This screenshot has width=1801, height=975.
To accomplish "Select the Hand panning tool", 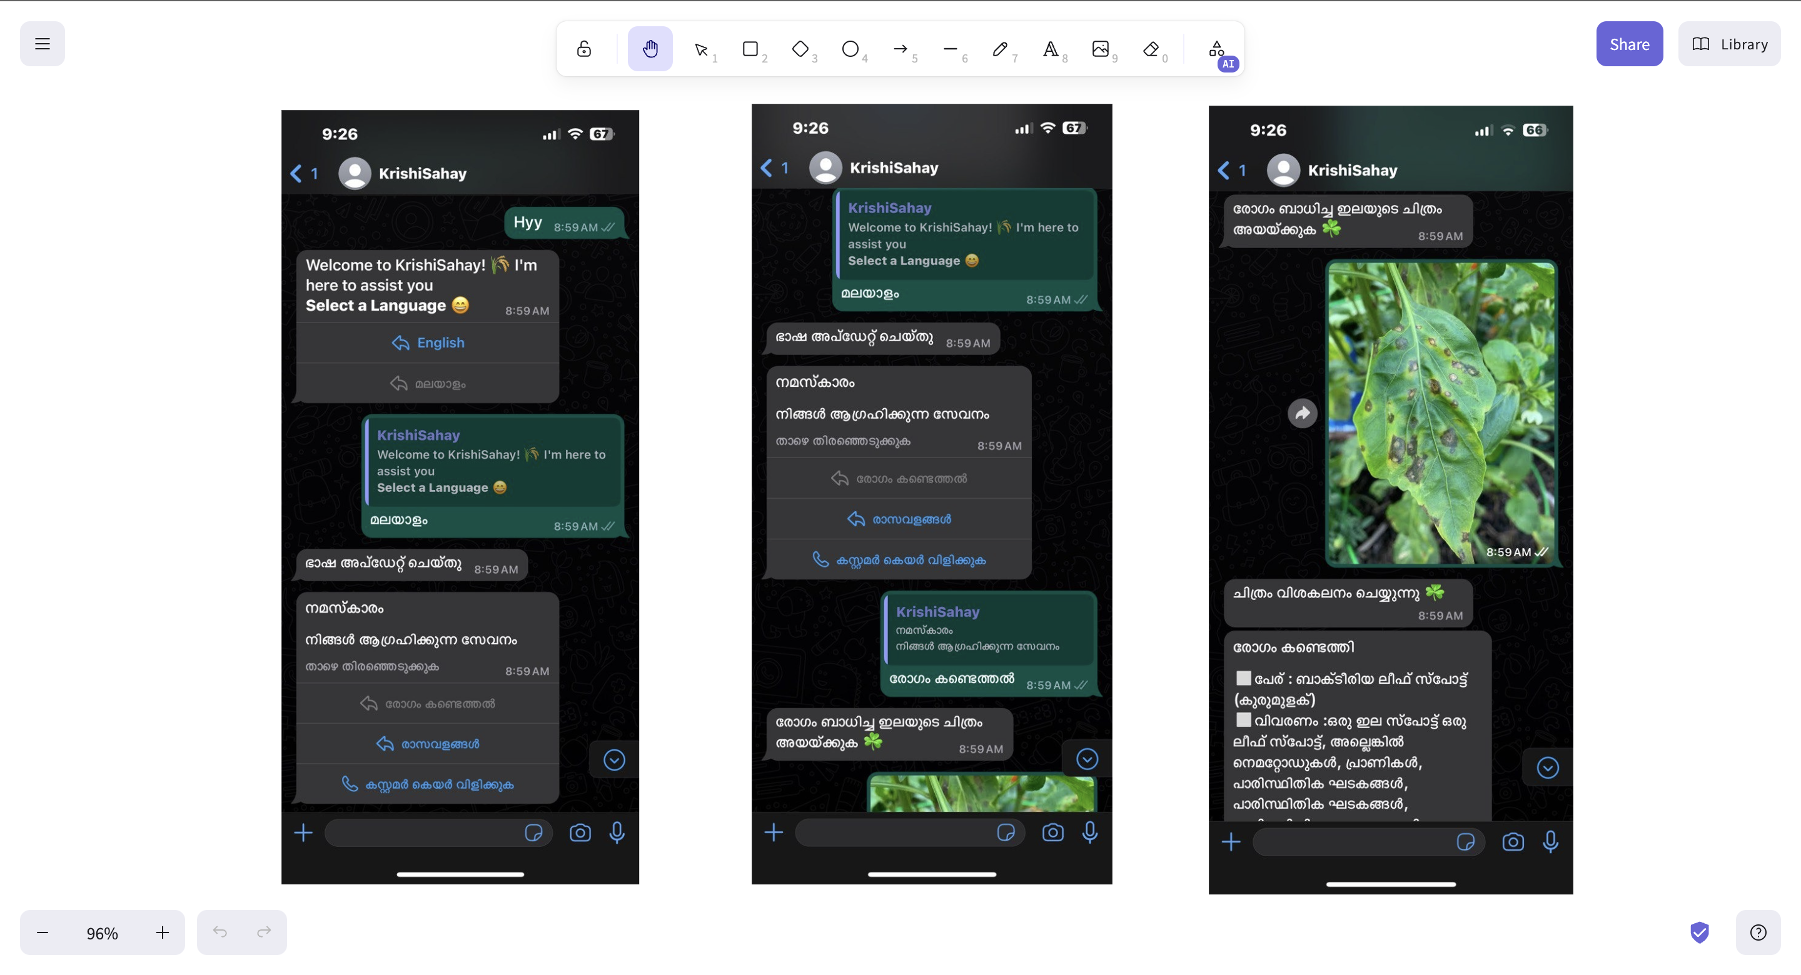I will pos(650,49).
